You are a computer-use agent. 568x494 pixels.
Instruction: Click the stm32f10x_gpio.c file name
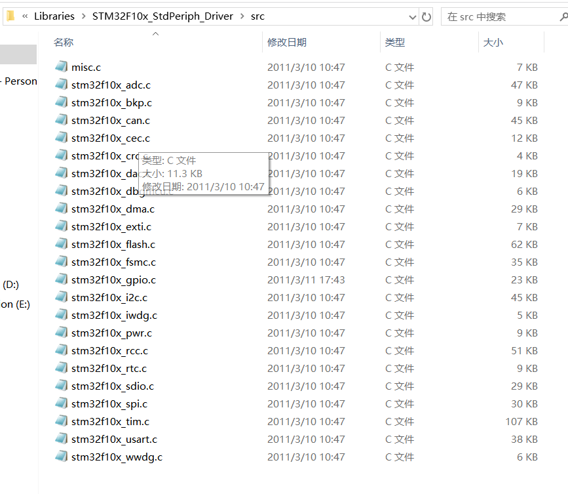pos(114,280)
